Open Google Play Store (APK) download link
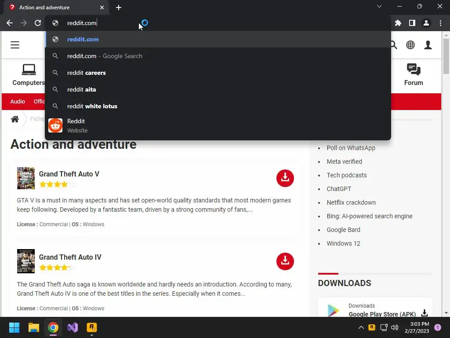This screenshot has height=338, width=450. (382, 314)
